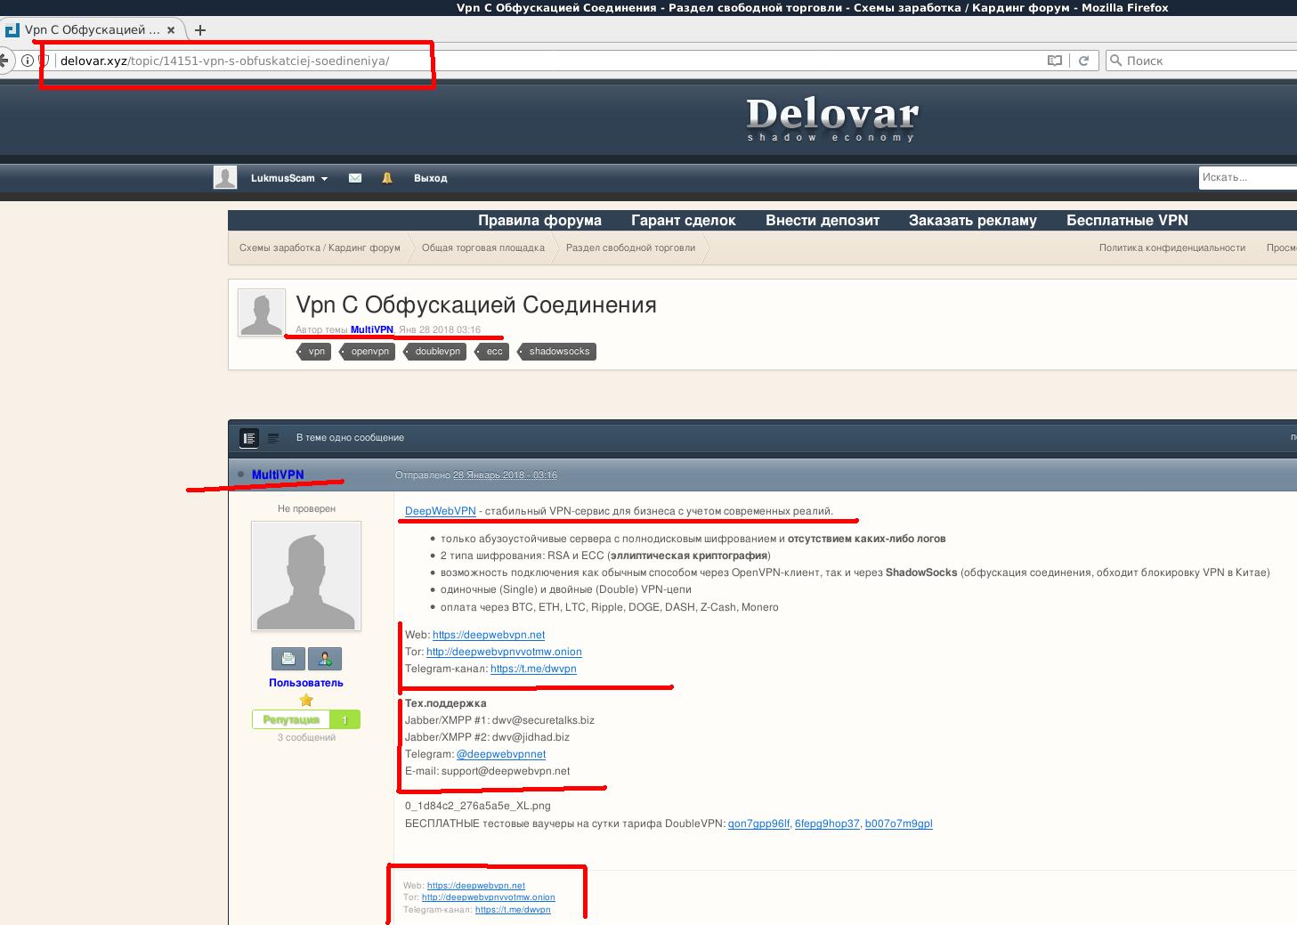Open a new browser tab with plus button
The width and height of the screenshot is (1297, 925).
click(x=200, y=29)
